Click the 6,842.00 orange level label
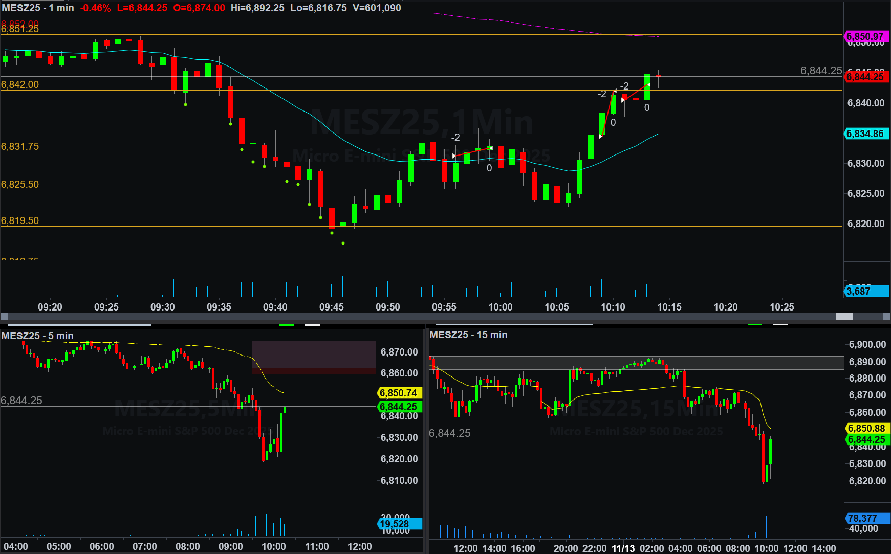The height and width of the screenshot is (554, 891). [x=20, y=84]
